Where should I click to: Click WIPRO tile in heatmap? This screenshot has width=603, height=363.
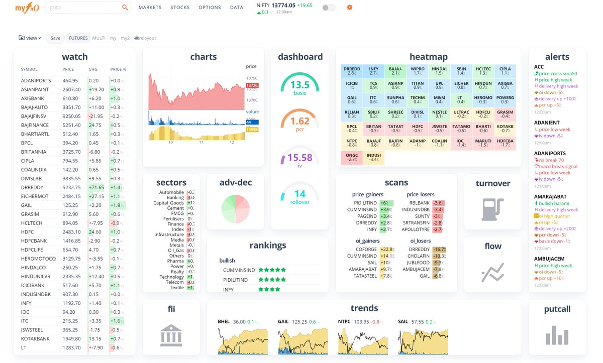(417, 71)
